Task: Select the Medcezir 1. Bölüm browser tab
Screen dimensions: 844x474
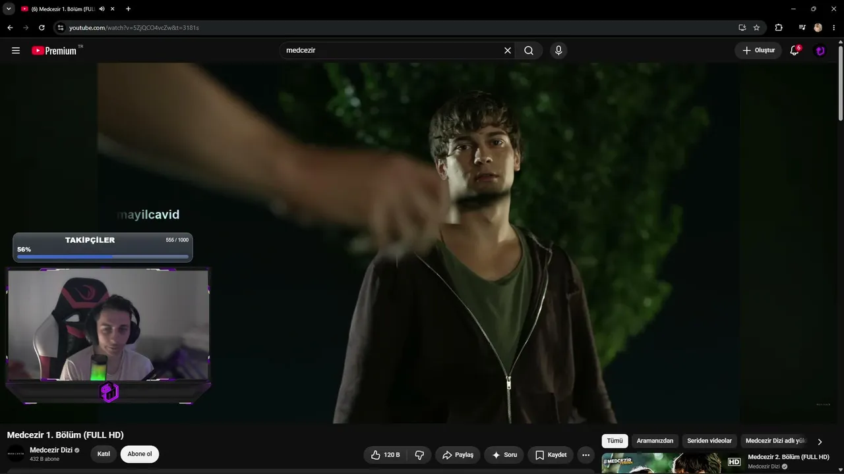Action: 67,9
